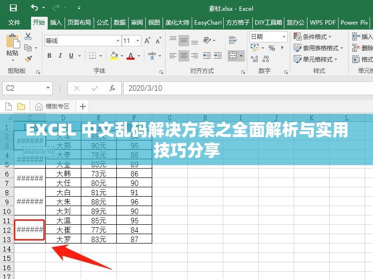This screenshot has width=373, height=279.
Task: Open the 数据 ribbon tab
Action: point(120,23)
